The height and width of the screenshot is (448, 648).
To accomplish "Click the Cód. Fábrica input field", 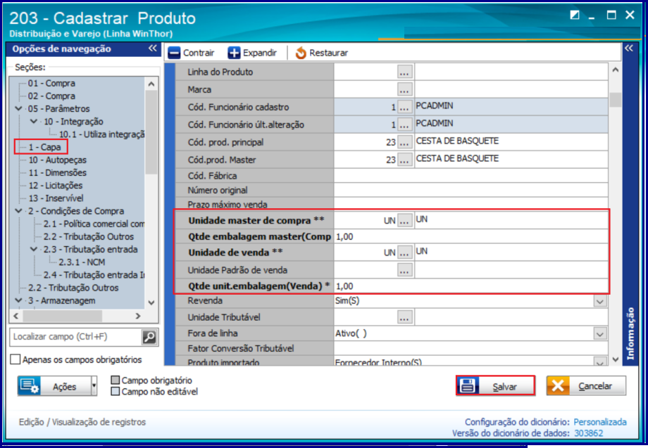I will (x=471, y=176).
